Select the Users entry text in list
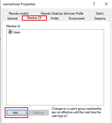This screenshot has width=112, height=123. click(16, 32)
